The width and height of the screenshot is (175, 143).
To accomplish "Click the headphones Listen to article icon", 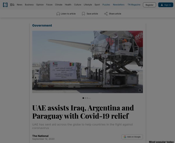I will pos(58,14).
